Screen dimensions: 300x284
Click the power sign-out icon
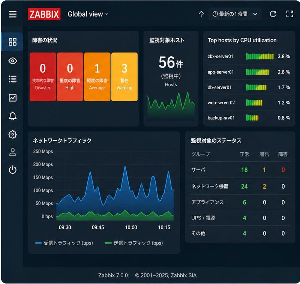pyautogui.click(x=13, y=170)
